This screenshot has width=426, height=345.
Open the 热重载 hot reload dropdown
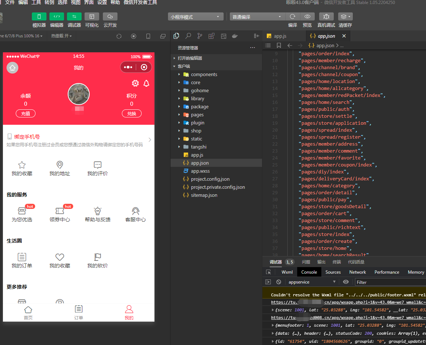click(61, 36)
